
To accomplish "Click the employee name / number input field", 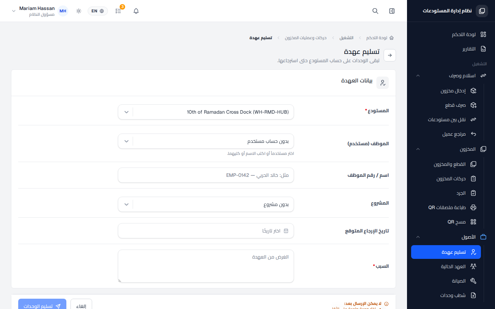I will pos(206,175).
